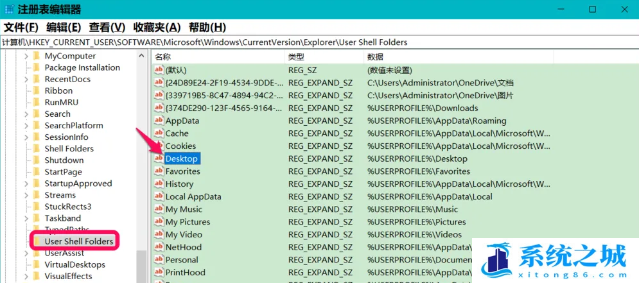Select the Cookies value name

point(180,146)
